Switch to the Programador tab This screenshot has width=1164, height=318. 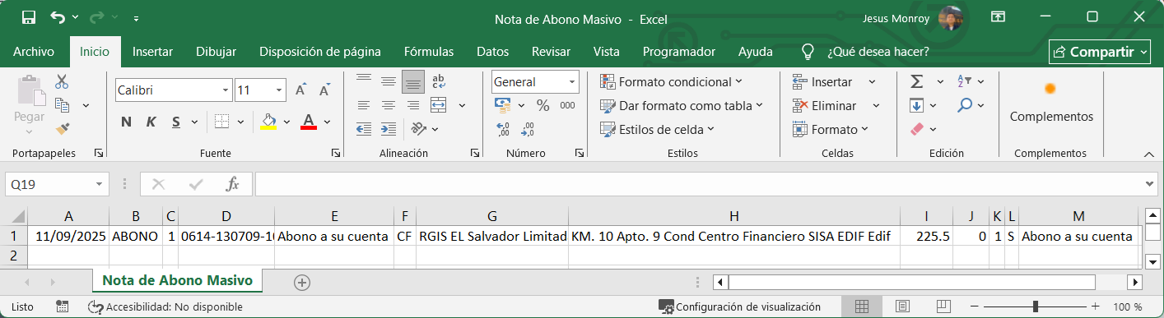[x=679, y=52]
